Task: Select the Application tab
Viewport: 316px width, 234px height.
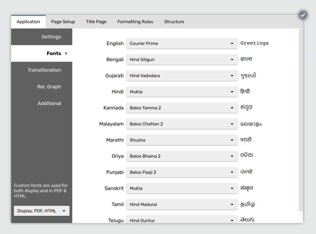Action: click(28, 22)
